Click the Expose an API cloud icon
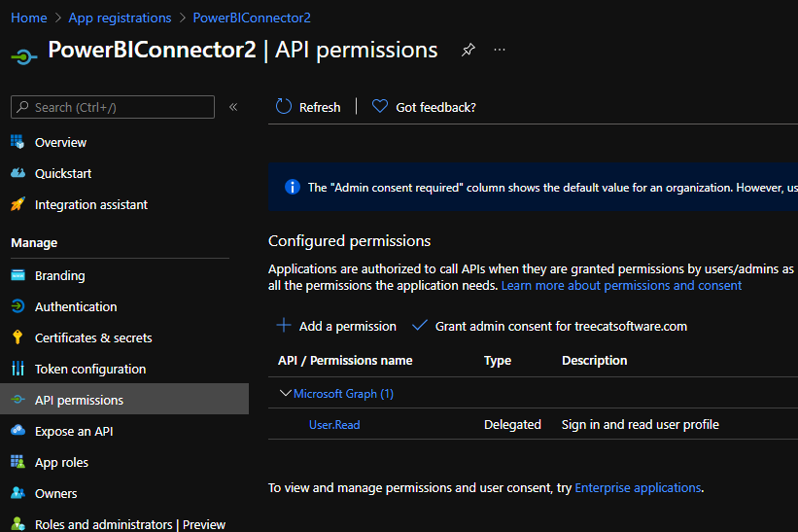This screenshot has width=798, height=532. coord(17,431)
